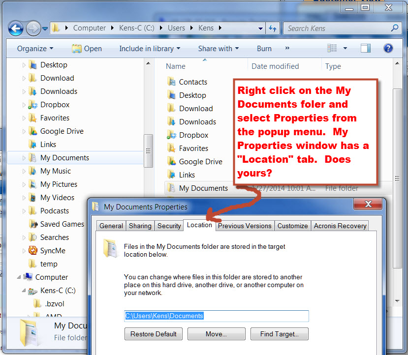Image resolution: width=408 pixels, height=355 pixels.
Task: Open the Windows Explorer Help
Action: [388, 48]
